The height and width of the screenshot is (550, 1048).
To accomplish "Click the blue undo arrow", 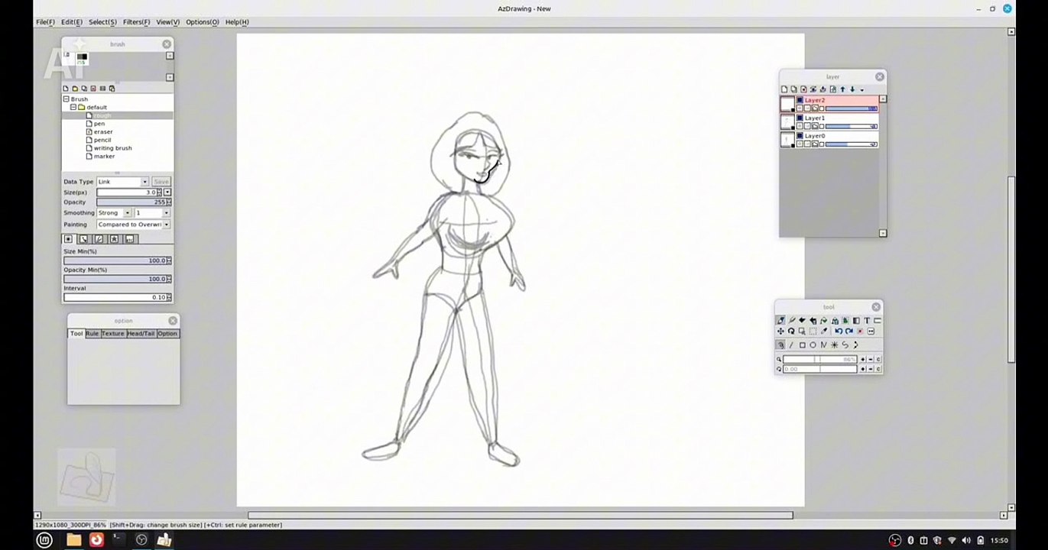I will point(839,332).
